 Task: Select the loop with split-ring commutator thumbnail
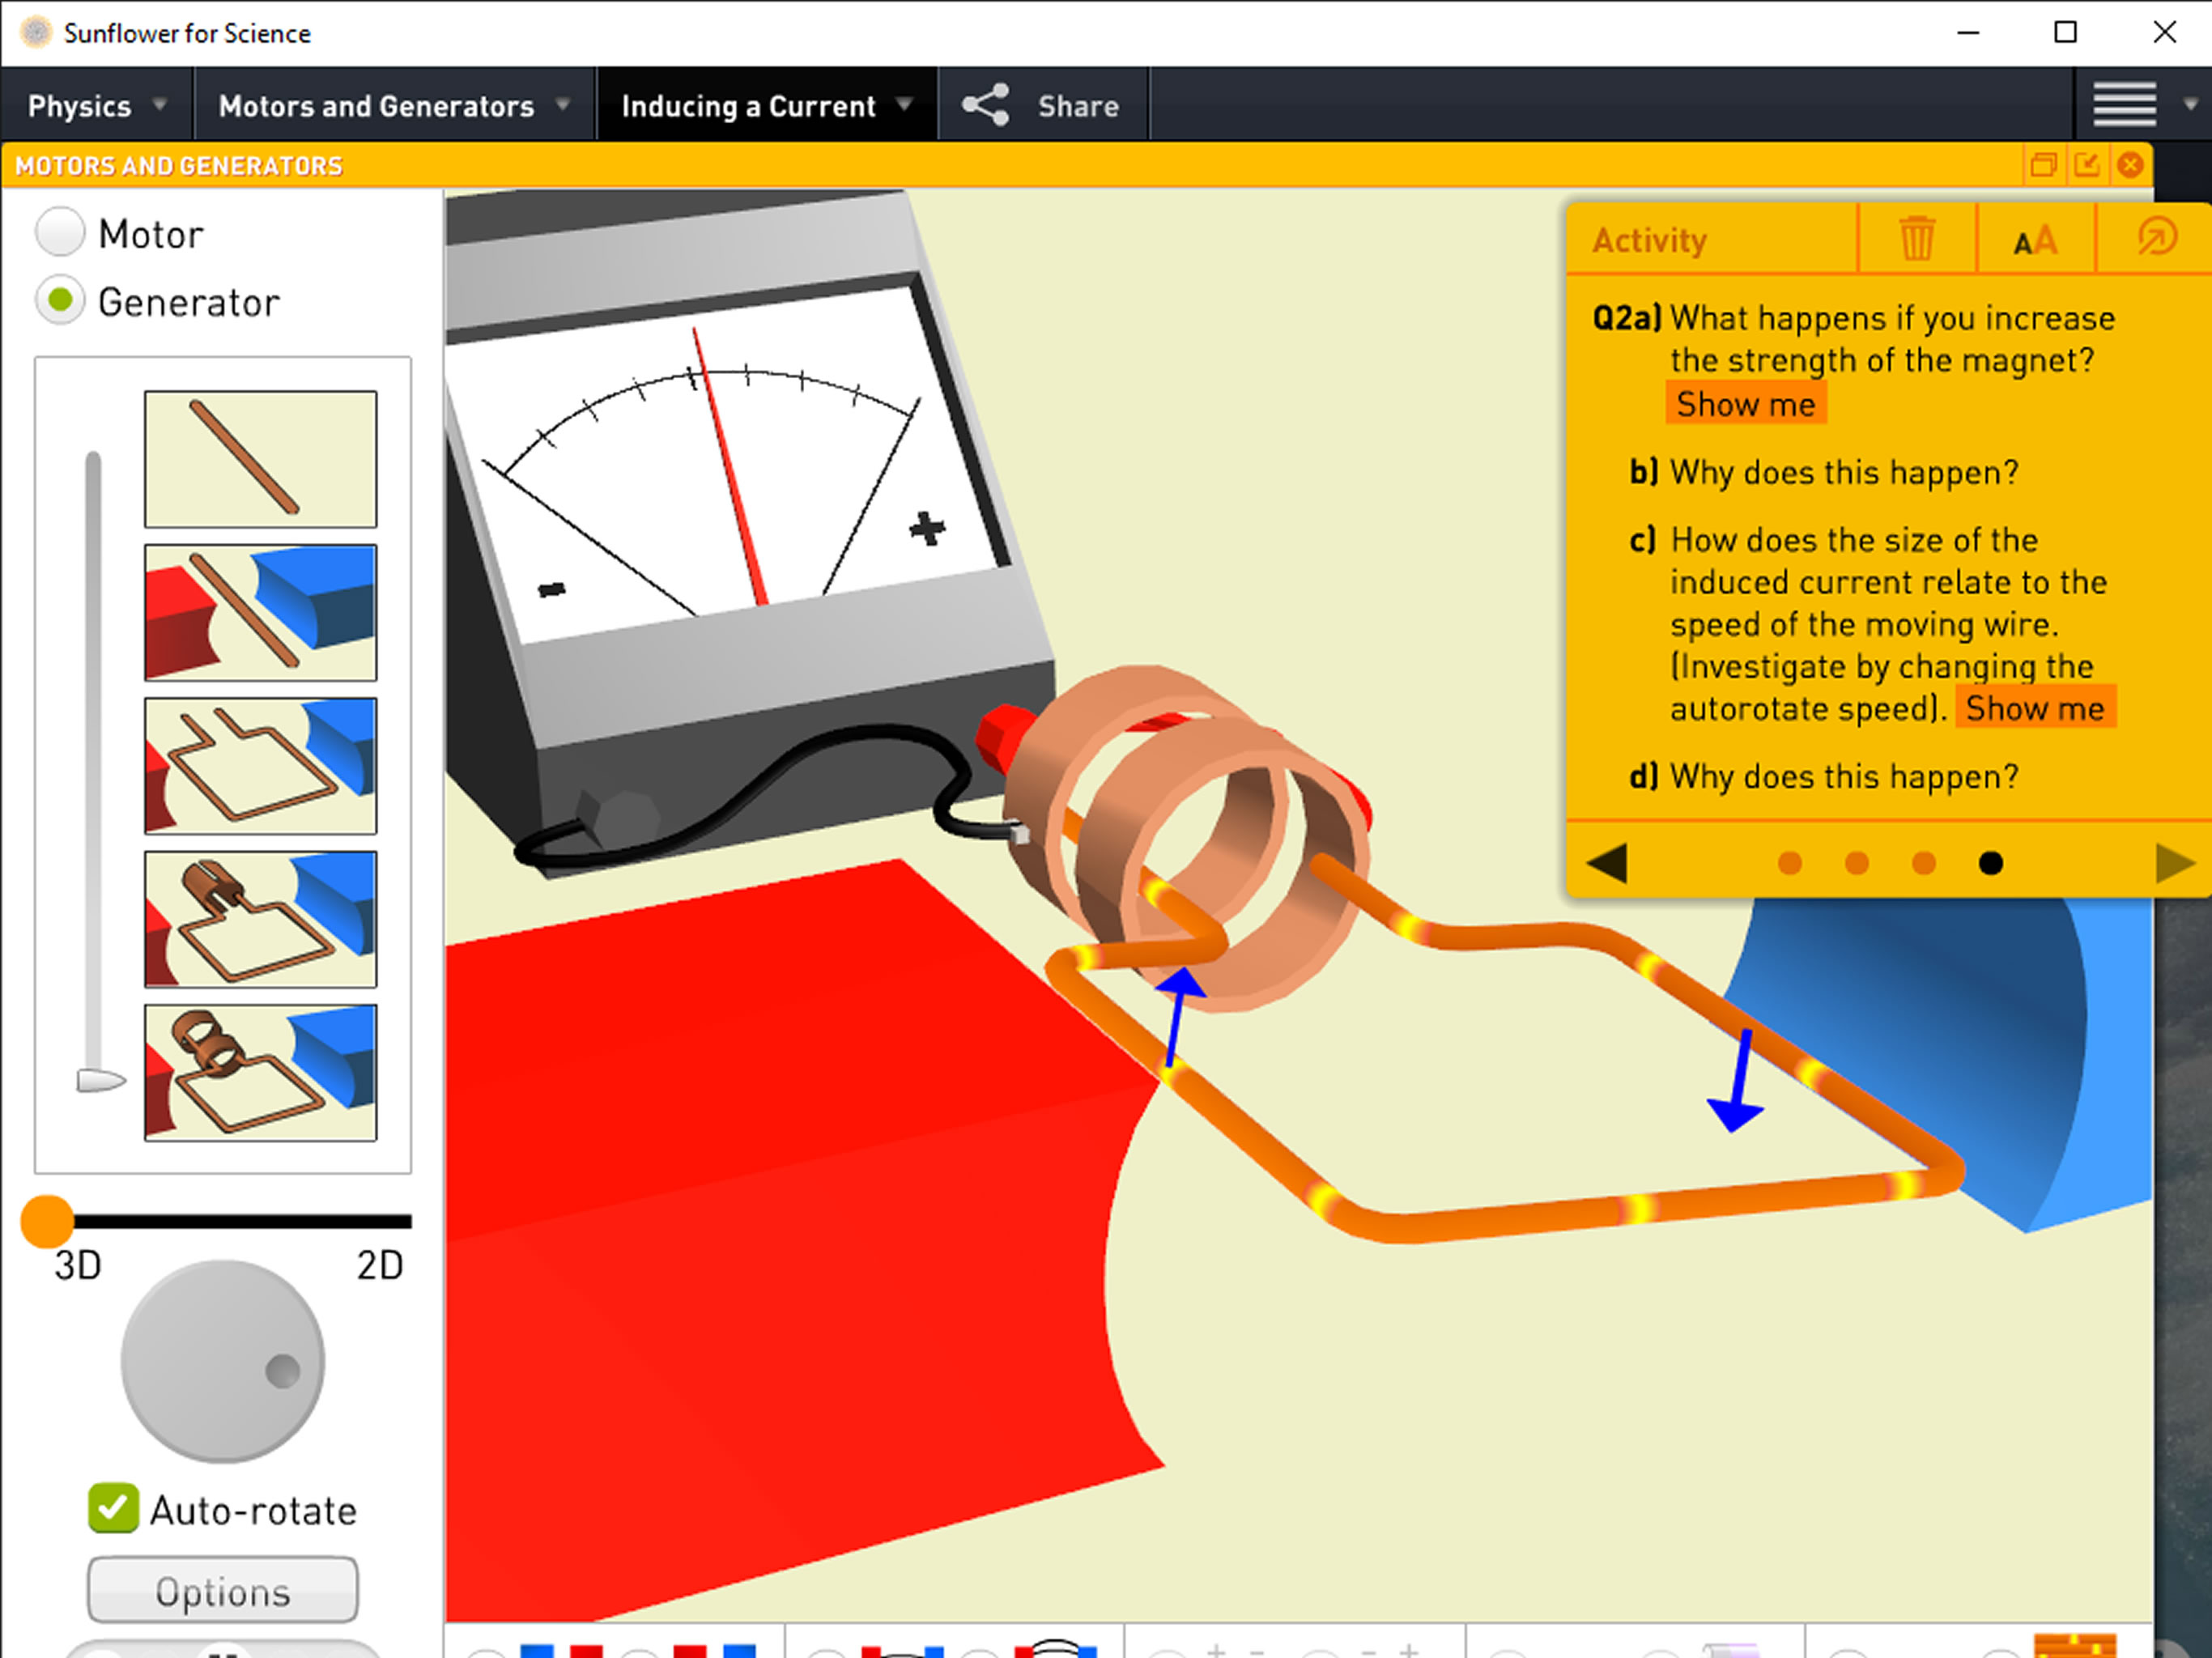tap(260, 919)
